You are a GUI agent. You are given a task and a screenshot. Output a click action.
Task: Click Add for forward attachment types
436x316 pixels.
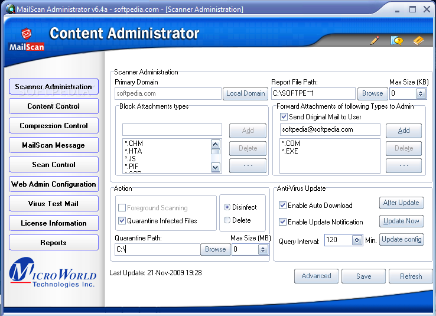[x=404, y=131]
